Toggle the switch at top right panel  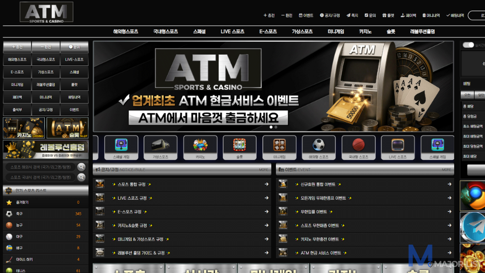(x=468, y=45)
